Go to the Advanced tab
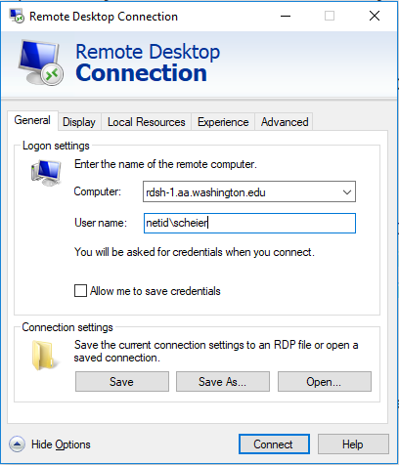 click(285, 122)
